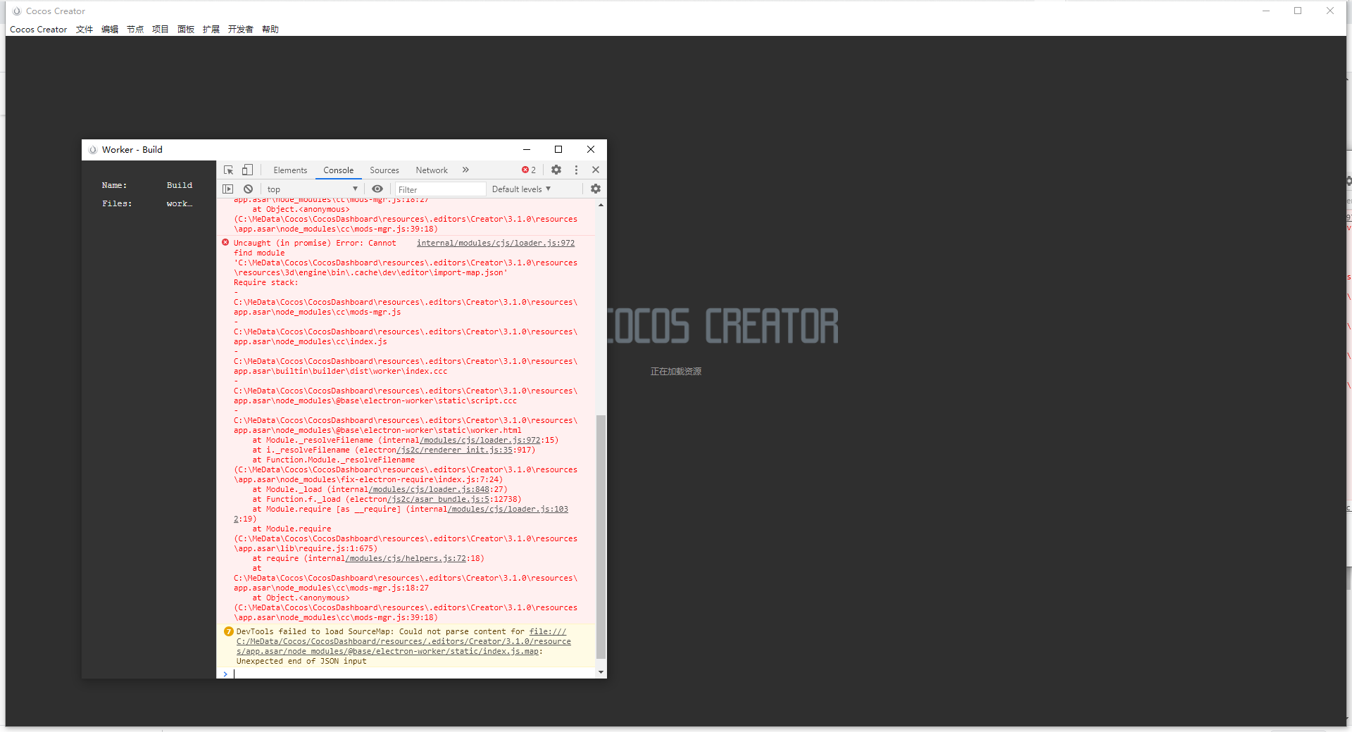Viewport: 1352px width, 732px height.
Task: Open the loader.js:848 stack trace link
Action: tap(430, 489)
